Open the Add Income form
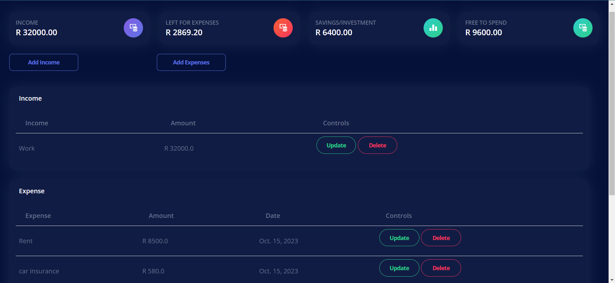This screenshot has height=283, width=615. coord(44,62)
